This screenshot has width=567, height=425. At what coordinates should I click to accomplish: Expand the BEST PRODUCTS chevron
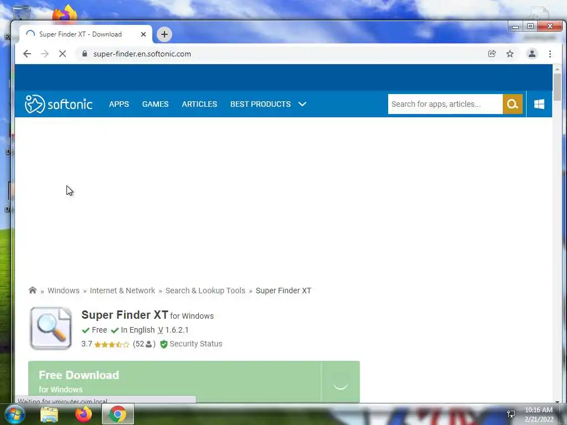pyautogui.click(x=302, y=104)
